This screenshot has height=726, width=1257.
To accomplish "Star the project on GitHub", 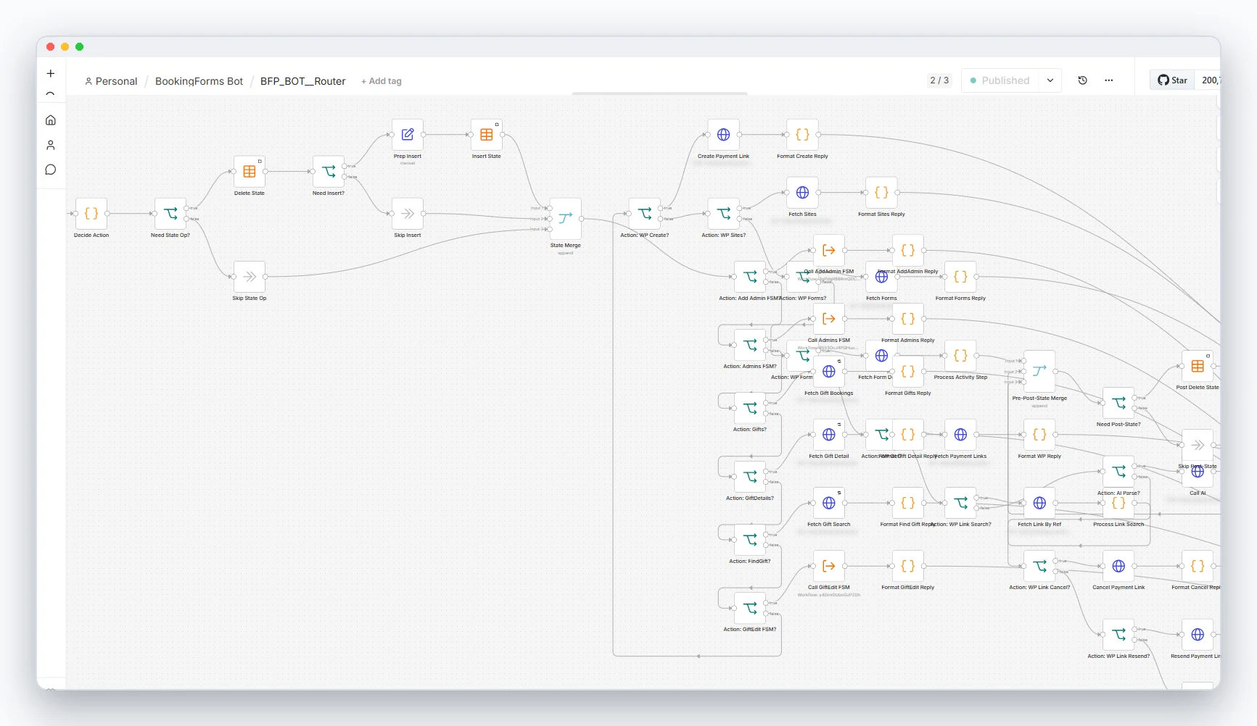I will (x=1172, y=80).
